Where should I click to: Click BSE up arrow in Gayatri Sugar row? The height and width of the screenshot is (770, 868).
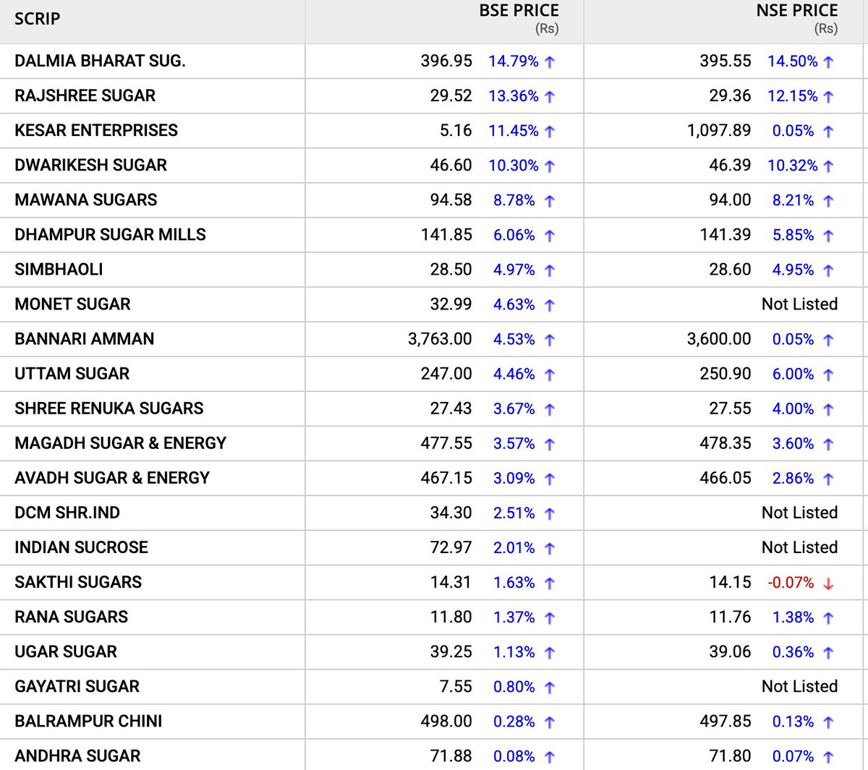549,688
